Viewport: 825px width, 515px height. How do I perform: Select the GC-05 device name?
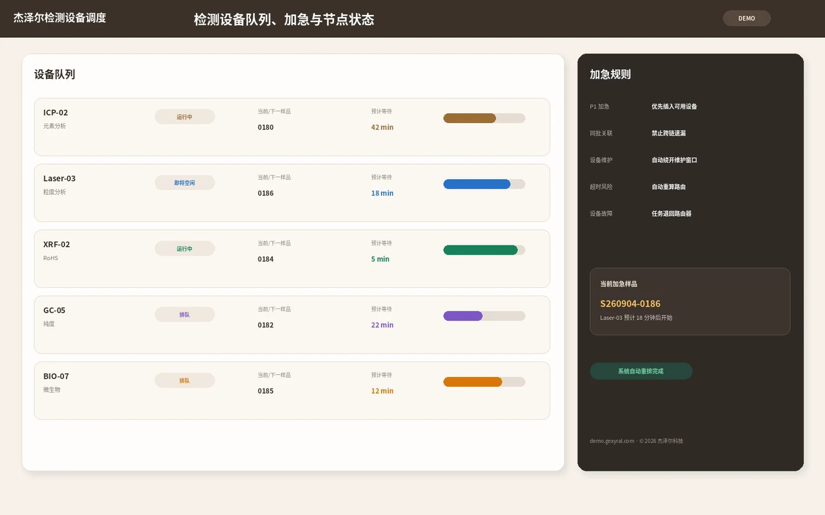pyautogui.click(x=54, y=310)
